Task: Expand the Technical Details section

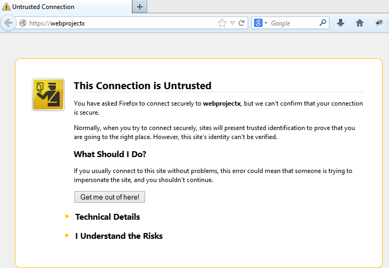Action: pyautogui.click(x=107, y=217)
